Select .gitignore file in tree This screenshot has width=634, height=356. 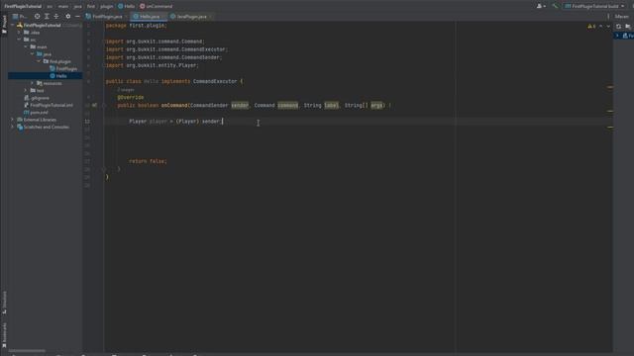pyautogui.click(x=37, y=98)
